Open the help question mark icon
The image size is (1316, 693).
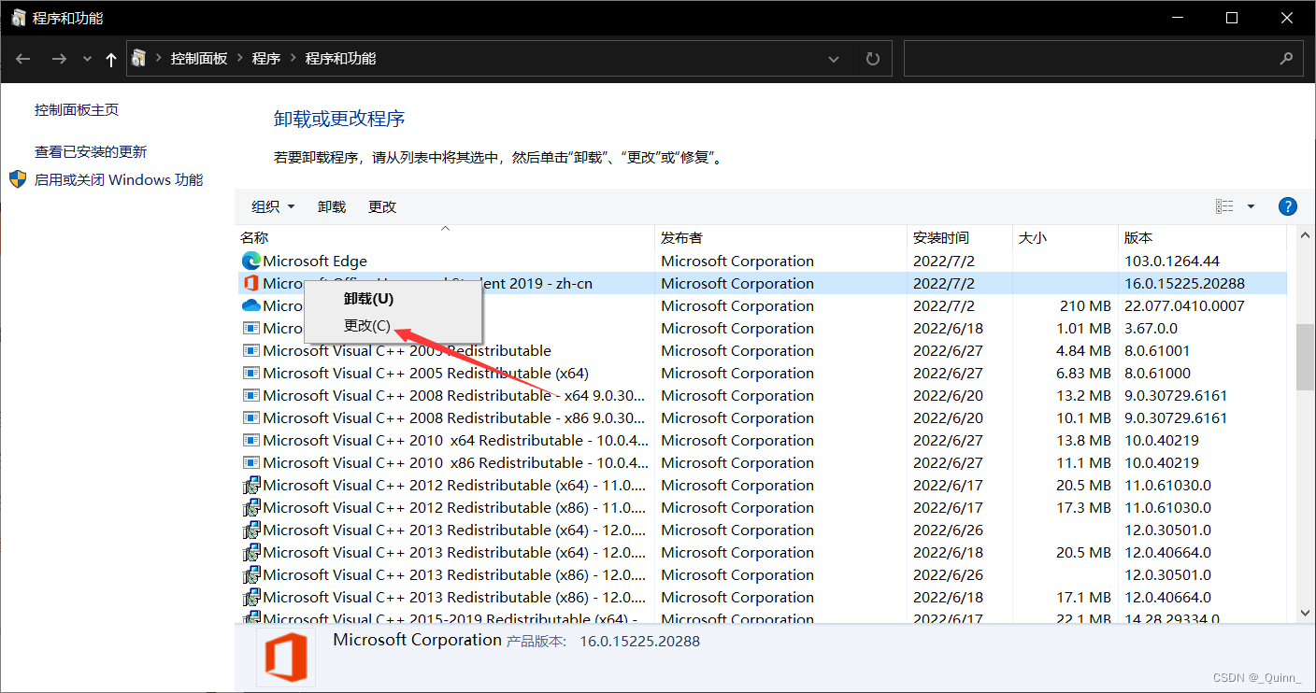coord(1287,206)
